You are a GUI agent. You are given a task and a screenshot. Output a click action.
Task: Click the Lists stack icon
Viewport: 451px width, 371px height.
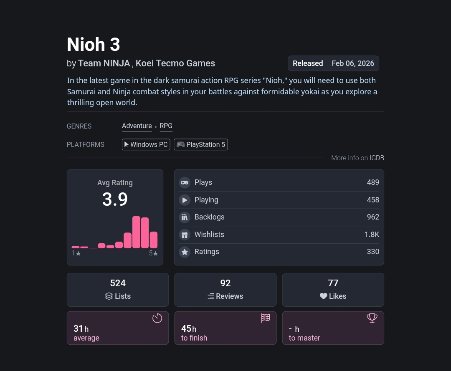coord(109,296)
